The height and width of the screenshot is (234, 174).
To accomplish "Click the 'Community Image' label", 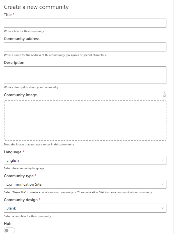I will click(x=20, y=95).
